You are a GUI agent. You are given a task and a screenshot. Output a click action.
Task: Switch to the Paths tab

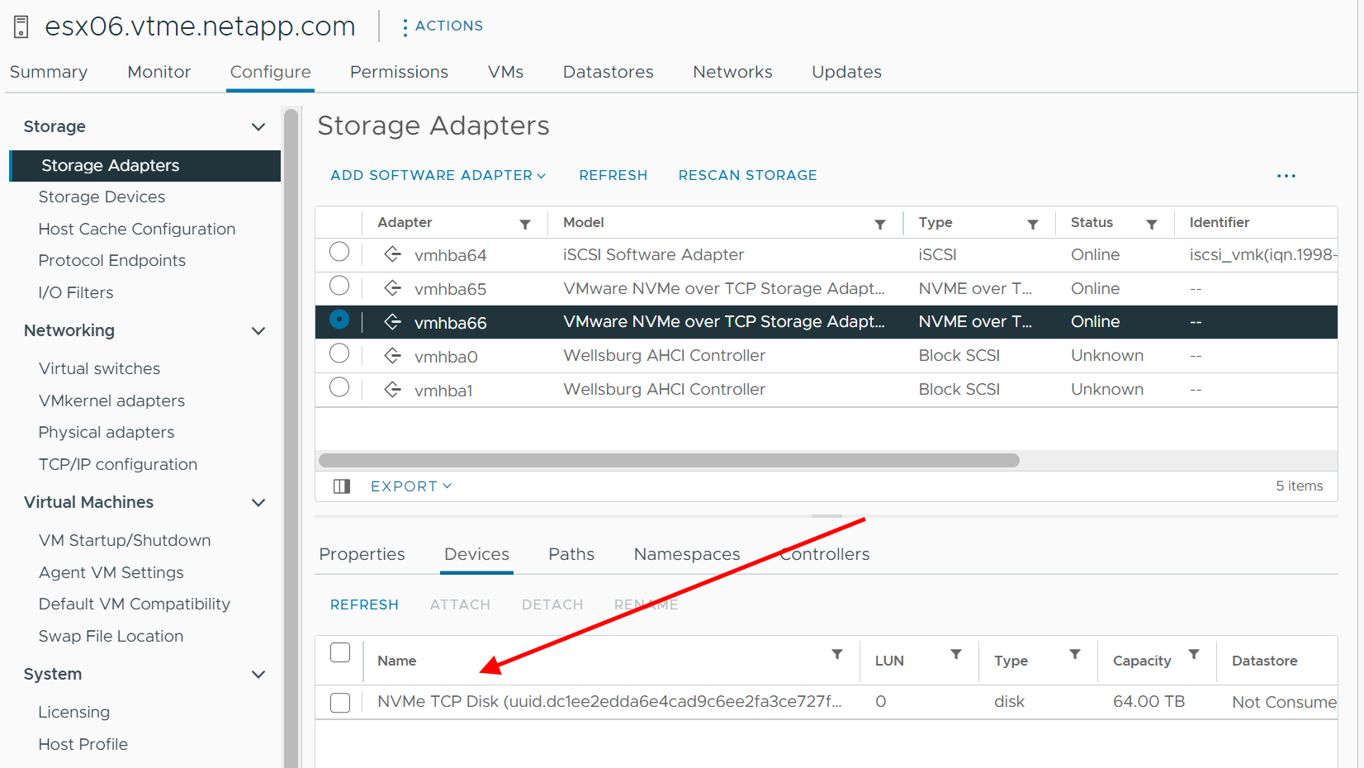click(x=571, y=554)
